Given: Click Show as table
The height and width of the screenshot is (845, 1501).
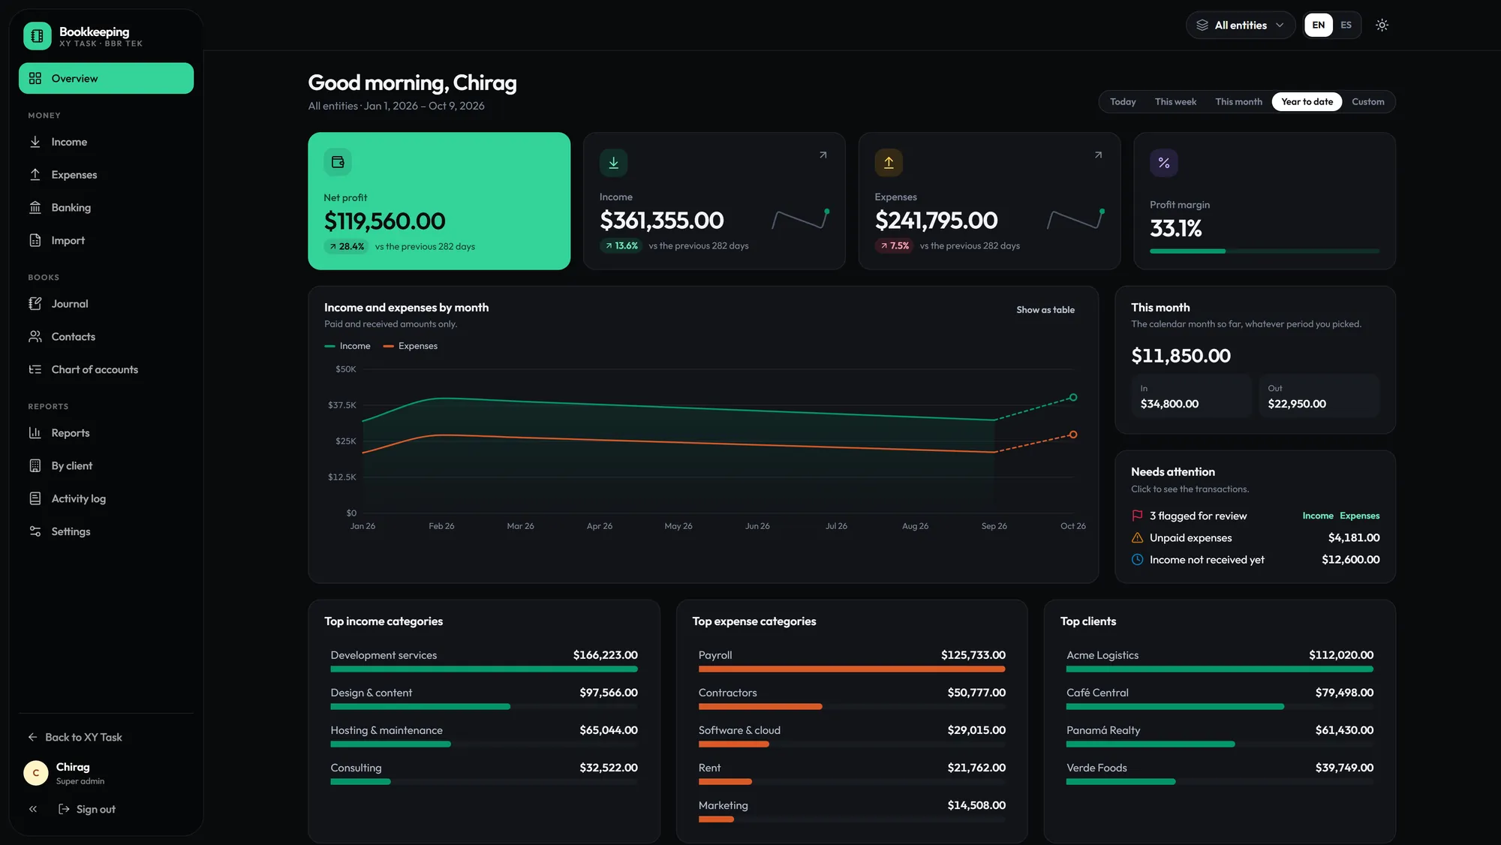Looking at the screenshot, I should 1045,311.
